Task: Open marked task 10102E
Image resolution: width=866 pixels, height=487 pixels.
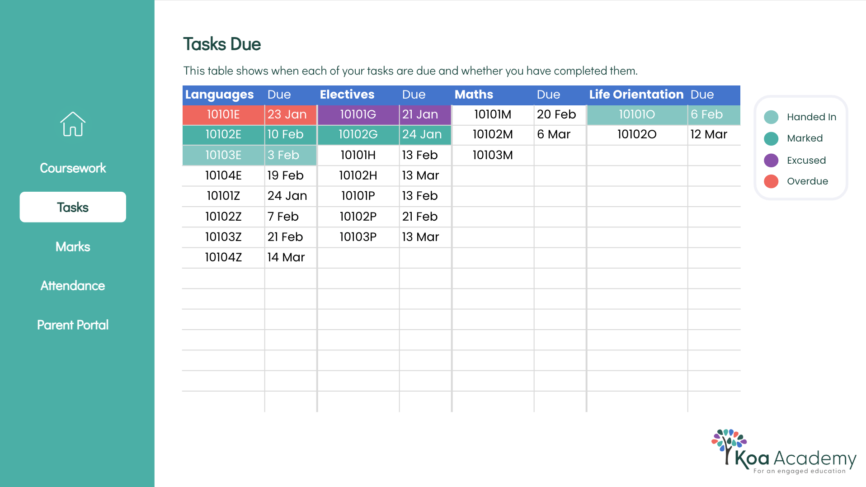Action: [223, 135]
